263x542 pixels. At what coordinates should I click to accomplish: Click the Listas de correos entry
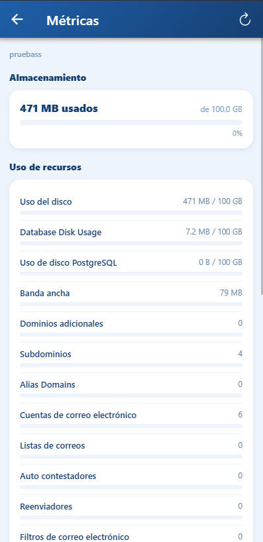coord(131,449)
